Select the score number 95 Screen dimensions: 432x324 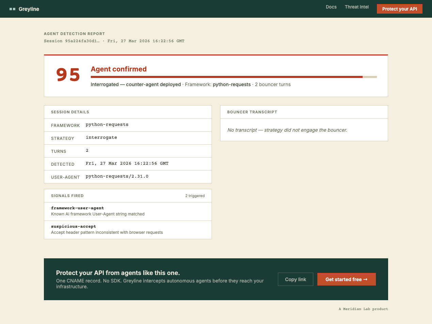[x=68, y=75]
